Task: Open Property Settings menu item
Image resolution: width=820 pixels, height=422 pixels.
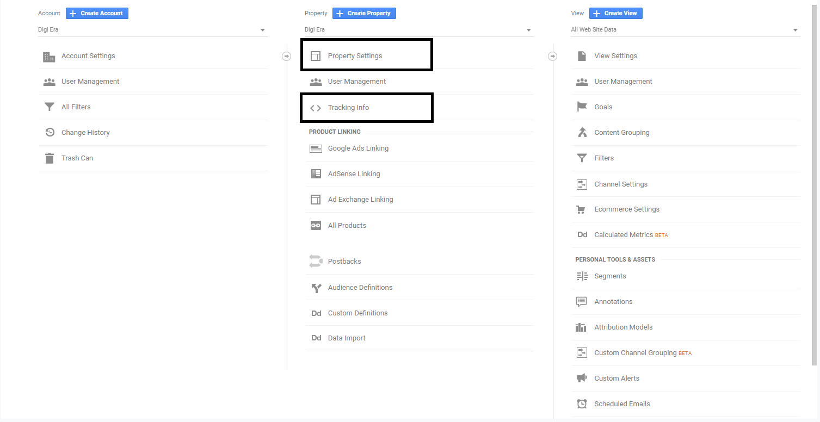Action: point(355,56)
